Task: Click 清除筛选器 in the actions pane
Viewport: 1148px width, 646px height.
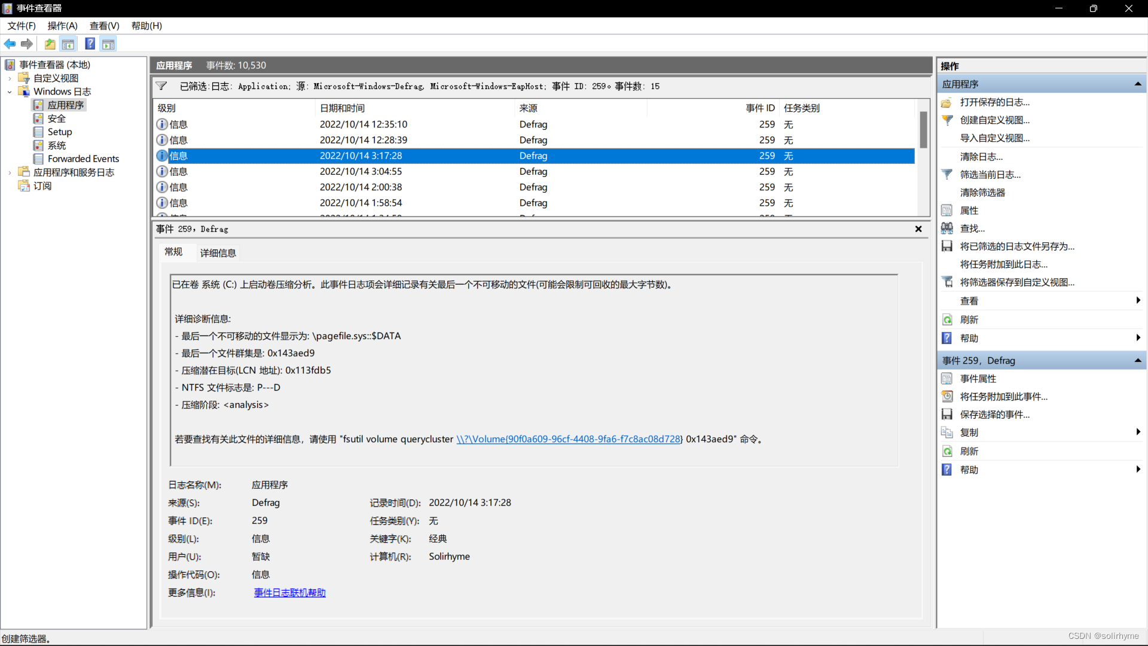Action: click(982, 193)
